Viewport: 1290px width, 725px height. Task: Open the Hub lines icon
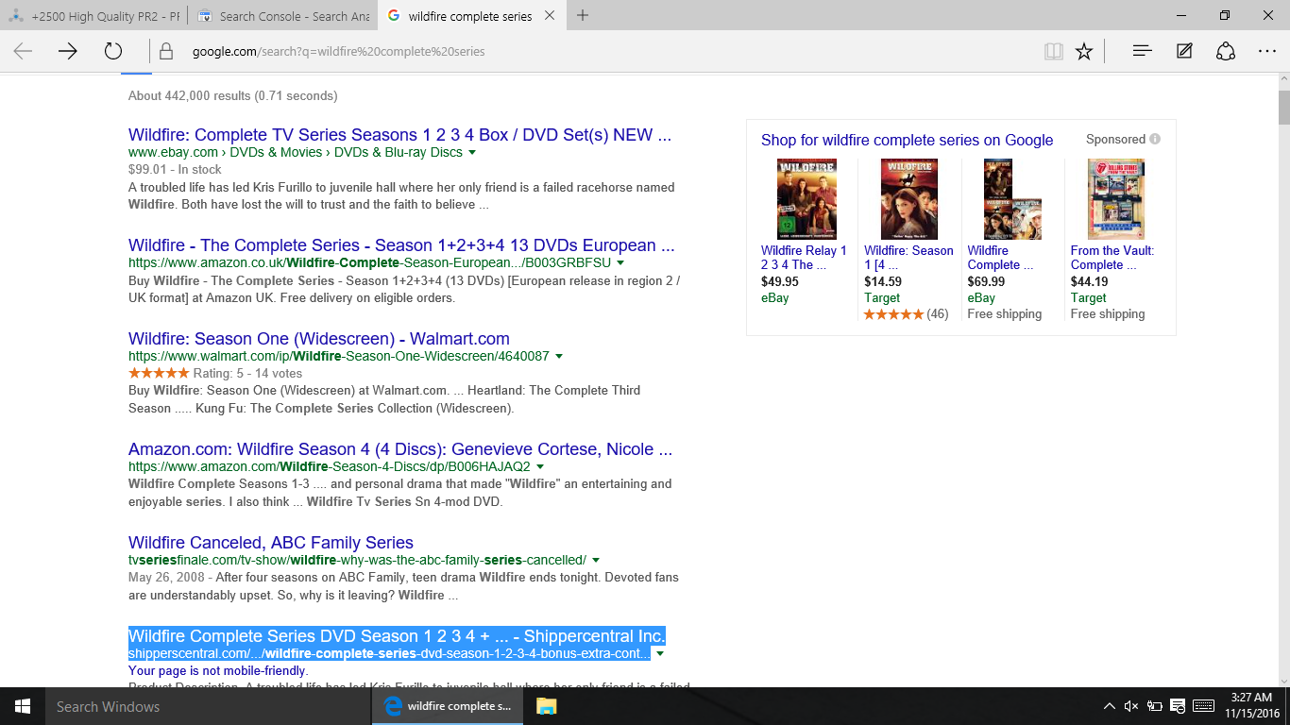[x=1142, y=52]
